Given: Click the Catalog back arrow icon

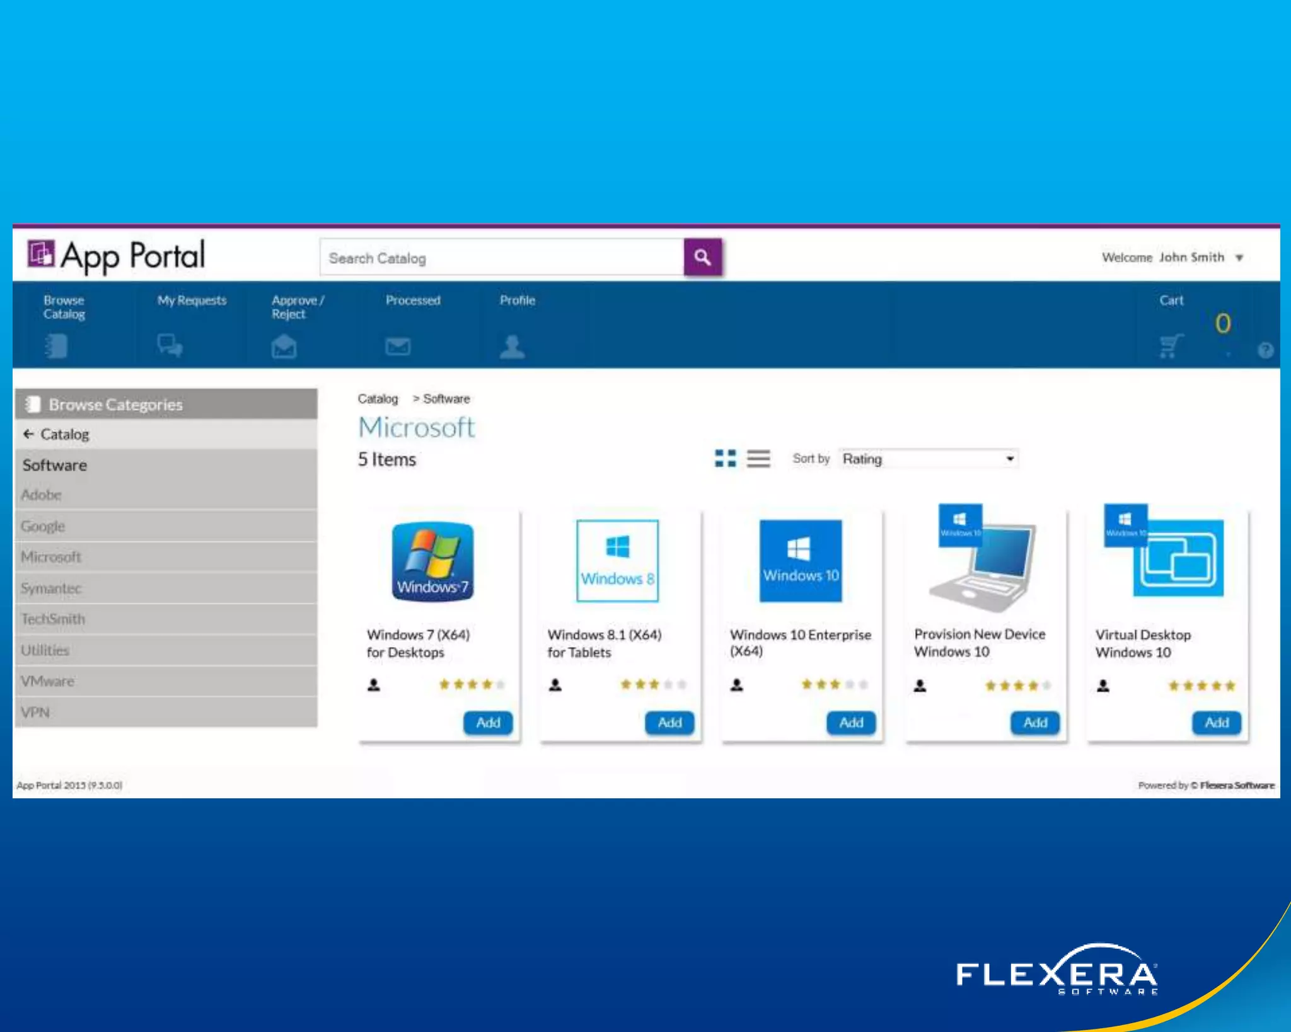Looking at the screenshot, I should tap(28, 434).
